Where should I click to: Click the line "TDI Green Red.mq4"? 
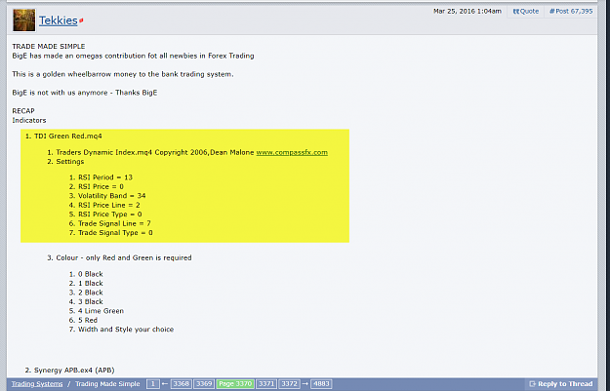pos(68,137)
